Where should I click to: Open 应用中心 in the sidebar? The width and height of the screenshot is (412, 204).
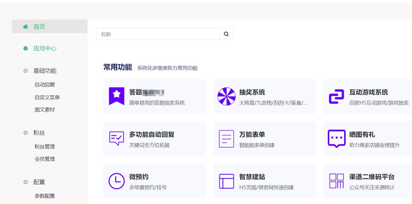click(45, 48)
